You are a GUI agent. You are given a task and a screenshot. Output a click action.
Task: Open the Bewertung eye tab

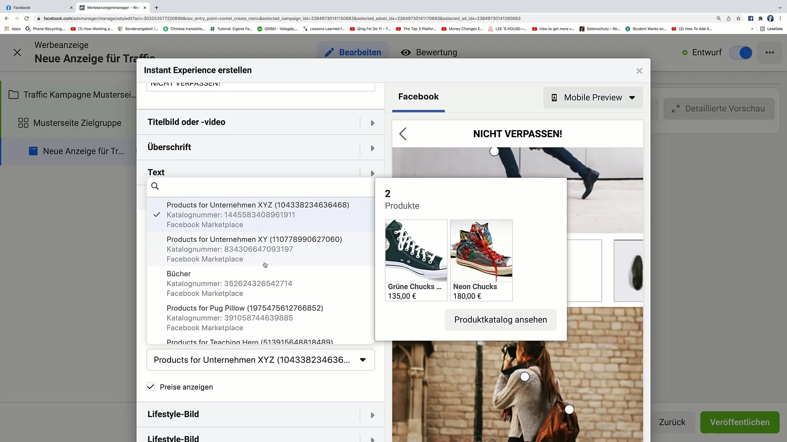point(429,52)
